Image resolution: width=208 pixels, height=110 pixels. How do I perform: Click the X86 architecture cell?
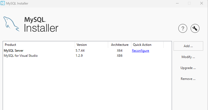[120, 56]
